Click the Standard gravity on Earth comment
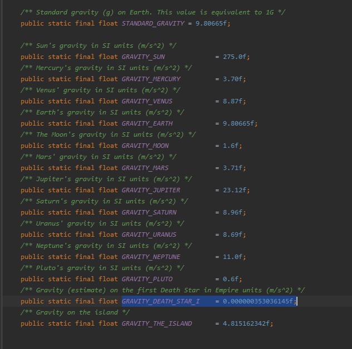Screen dimensions: 352x349 click(153, 12)
